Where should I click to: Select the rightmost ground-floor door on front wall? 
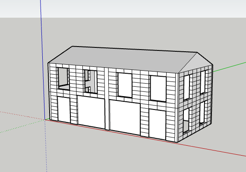coord(158,124)
